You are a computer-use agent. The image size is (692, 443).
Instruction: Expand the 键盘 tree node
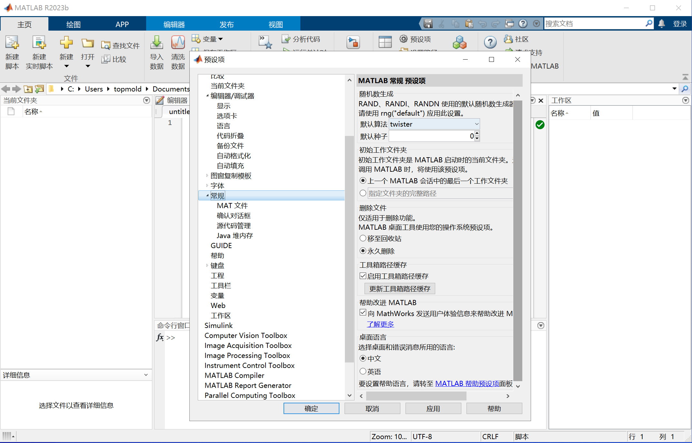click(x=207, y=265)
